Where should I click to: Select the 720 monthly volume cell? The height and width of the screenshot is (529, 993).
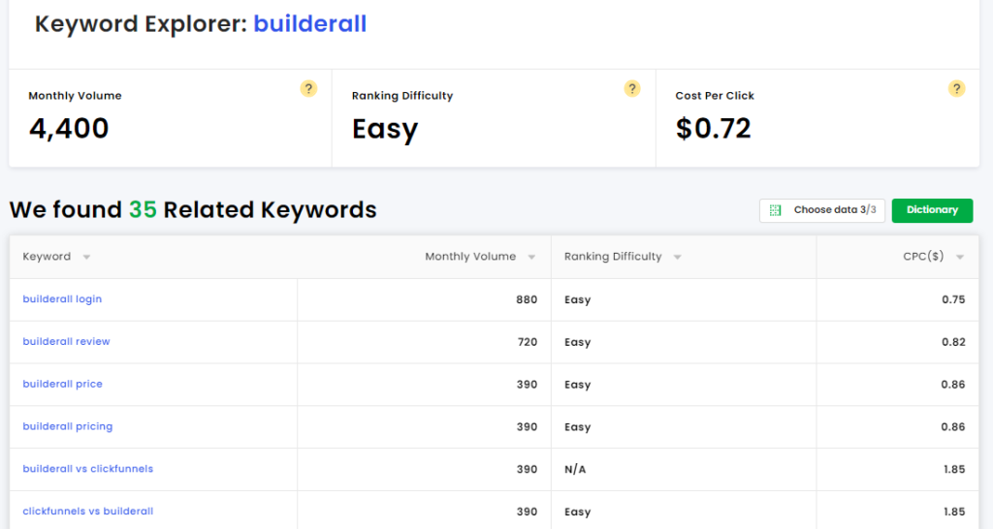425,342
